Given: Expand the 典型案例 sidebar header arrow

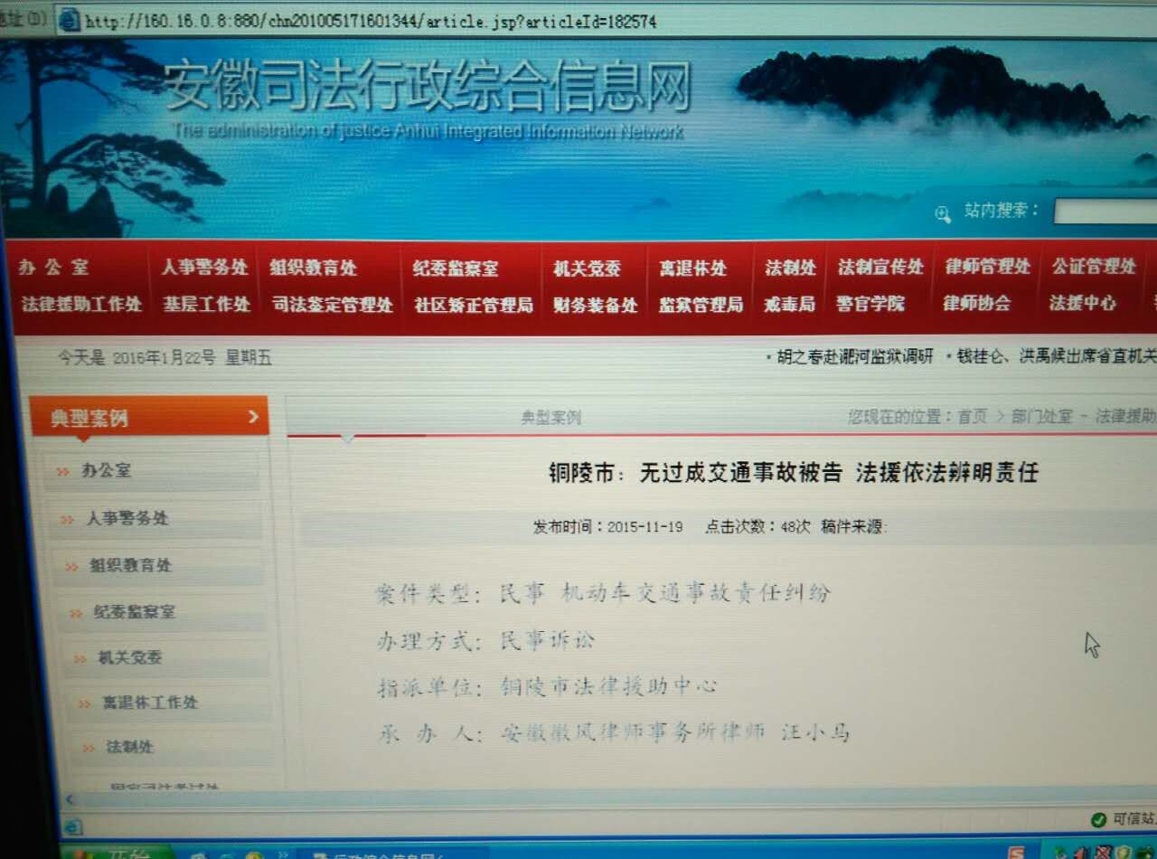Looking at the screenshot, I should pos(253,416).
